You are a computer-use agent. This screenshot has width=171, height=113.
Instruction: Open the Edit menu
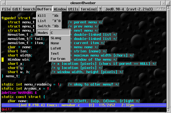[17, 9]
